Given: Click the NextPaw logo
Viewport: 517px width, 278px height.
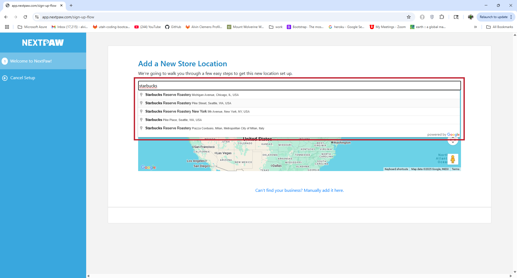Looking at the screenshot, I should tap(43, 43).
